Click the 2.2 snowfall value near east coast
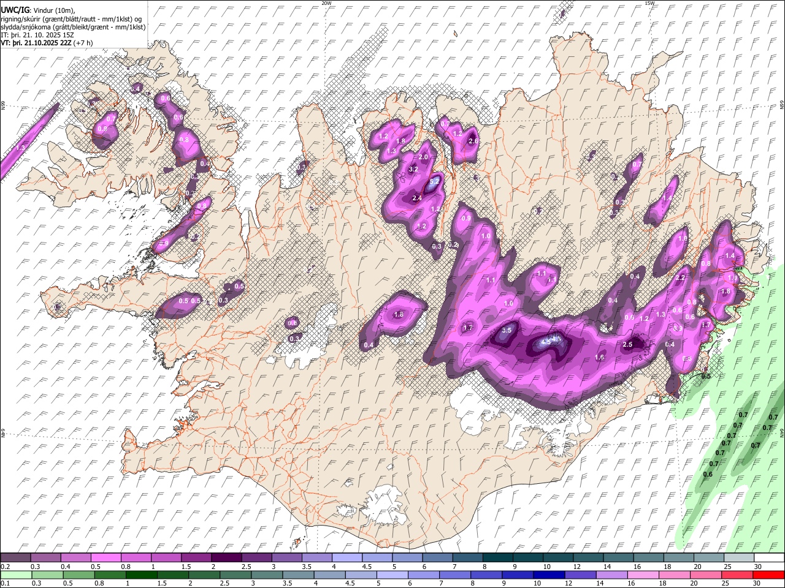This screenshot has height=588, width=785. pos(680,277)
